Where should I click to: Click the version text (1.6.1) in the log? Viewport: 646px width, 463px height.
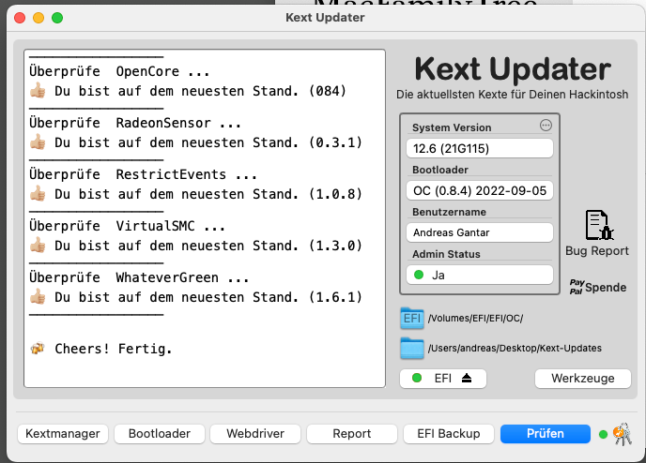[335, 297]
